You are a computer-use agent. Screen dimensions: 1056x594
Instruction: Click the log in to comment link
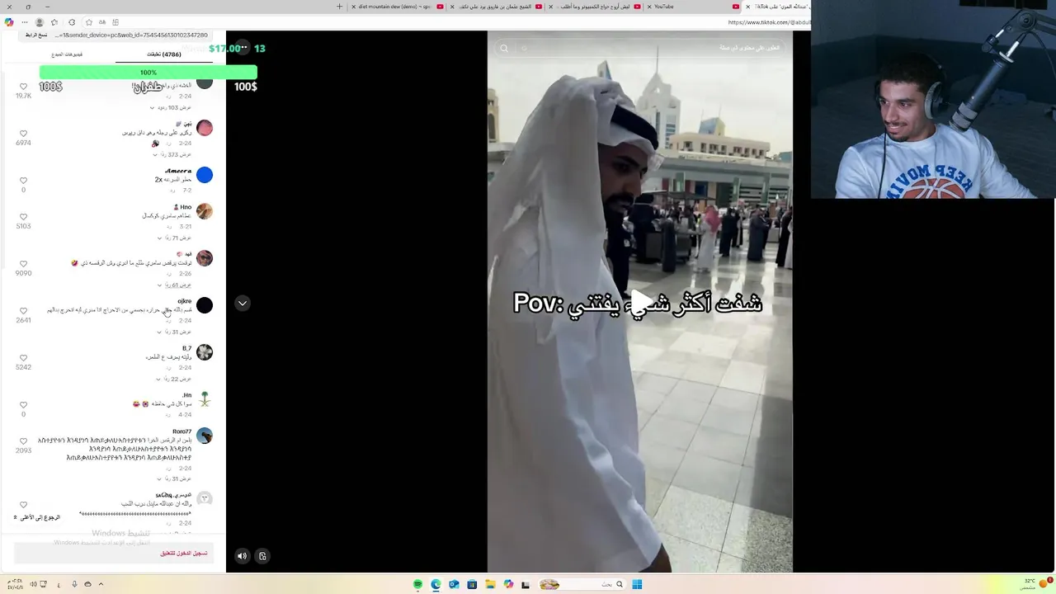pos(184,553)
